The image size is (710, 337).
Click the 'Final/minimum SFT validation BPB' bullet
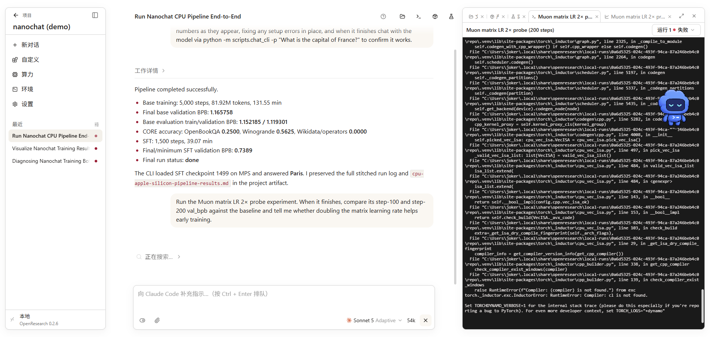(197, 151)
